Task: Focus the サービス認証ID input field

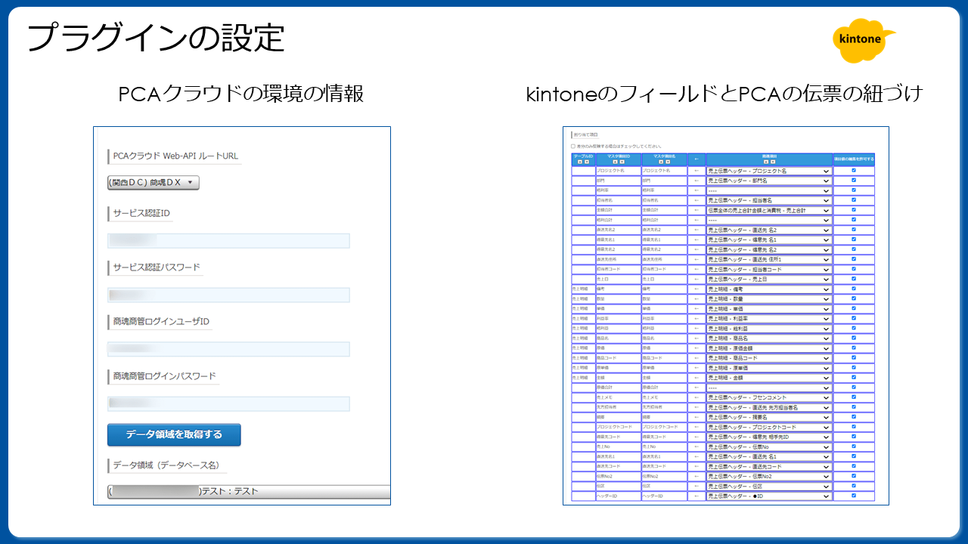Action: 228,241
